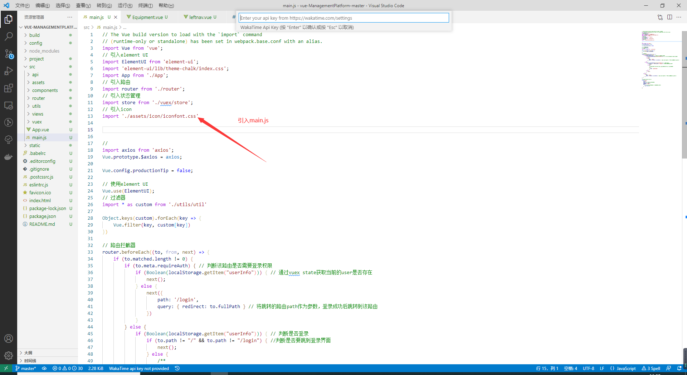
Task: Open the 查看(V) menu
Action: click(83, 5)
